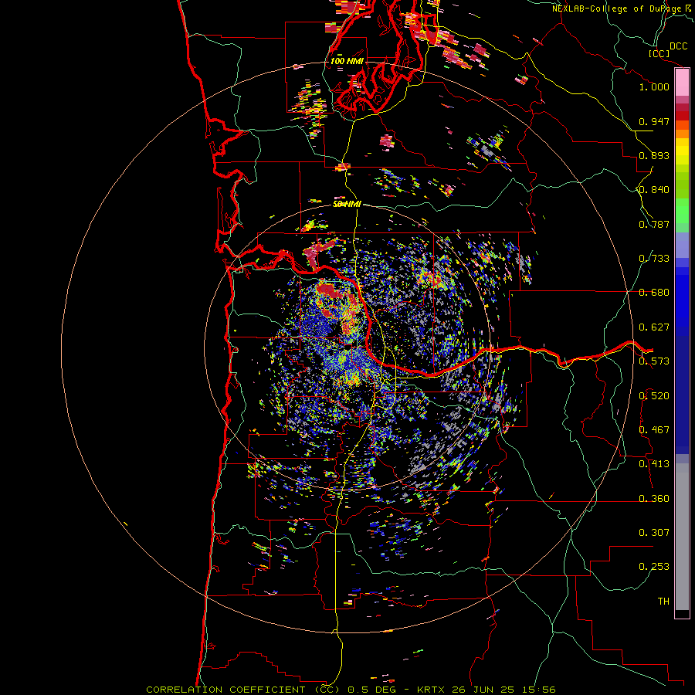
Task: Click the 0.573 color scale value
Action: [x=654, y=361]
